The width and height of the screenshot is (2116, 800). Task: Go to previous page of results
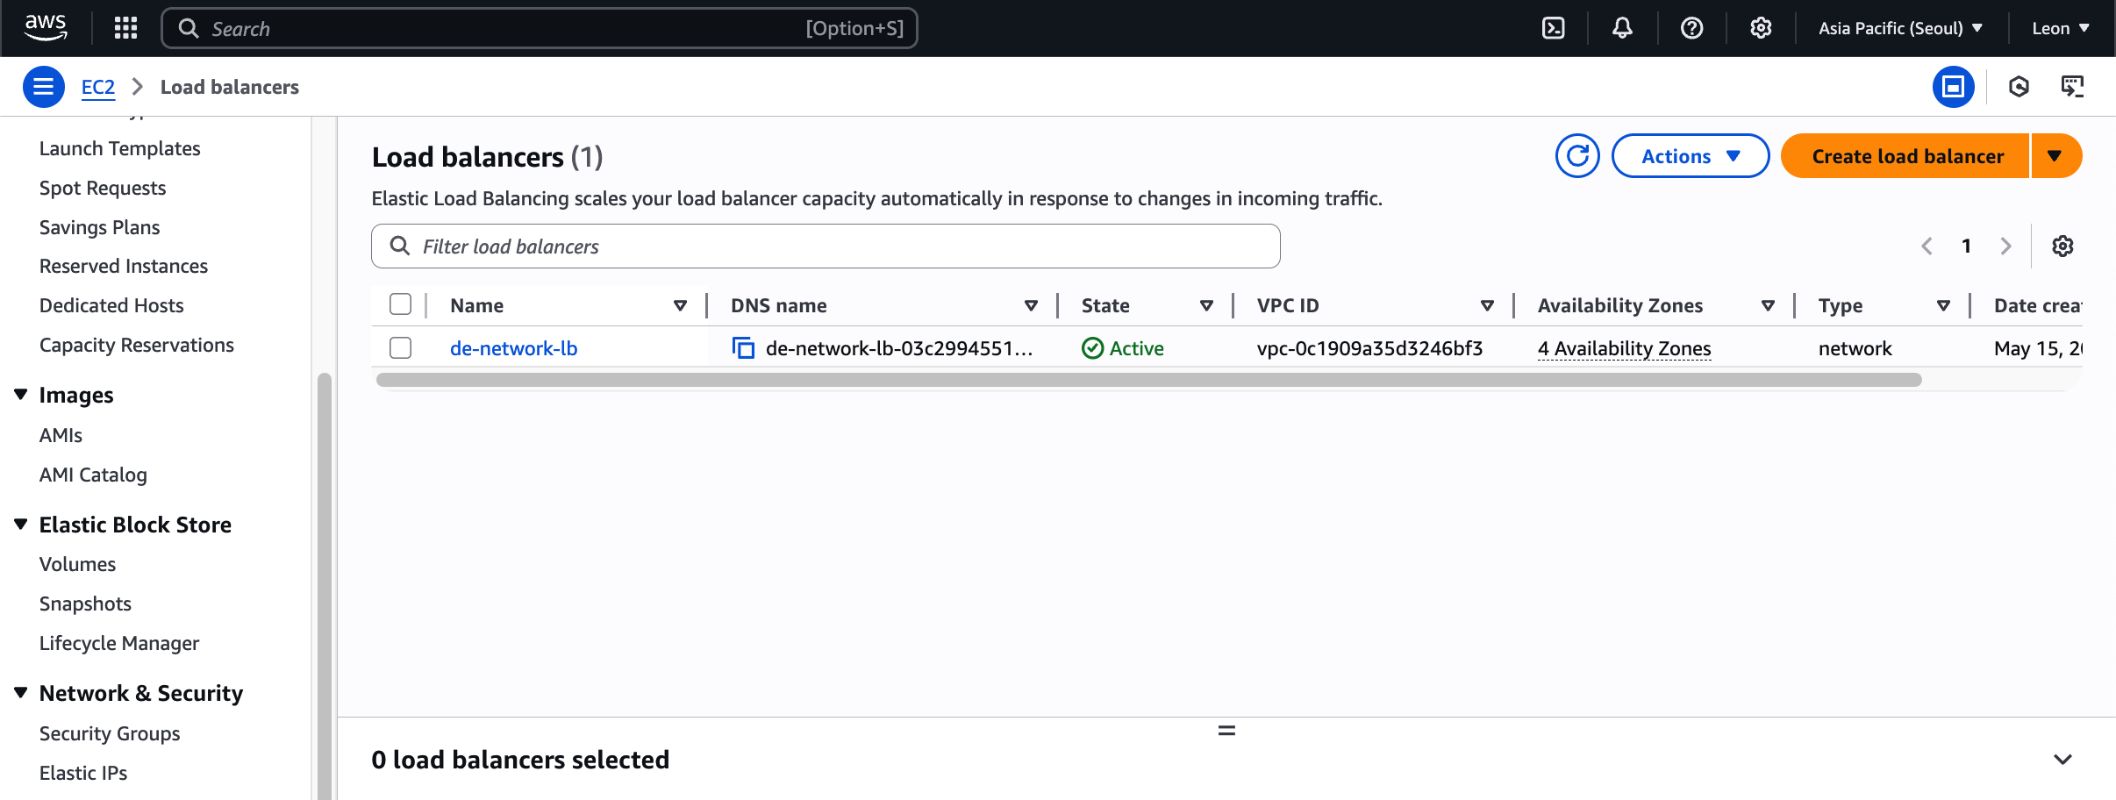(x=1927, y=246)
